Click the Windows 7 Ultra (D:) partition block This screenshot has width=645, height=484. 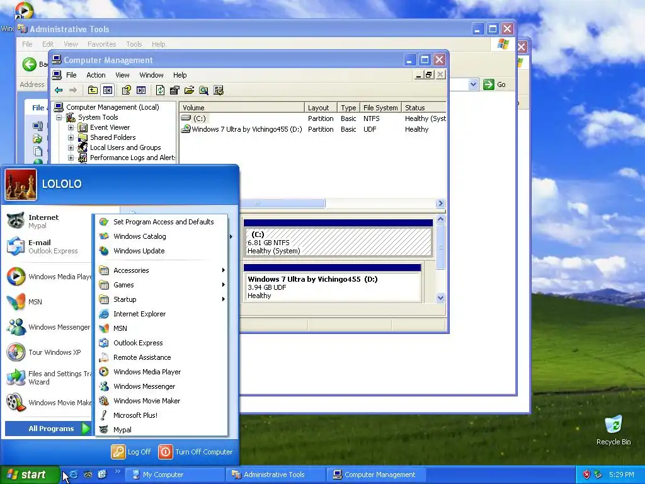332,283
